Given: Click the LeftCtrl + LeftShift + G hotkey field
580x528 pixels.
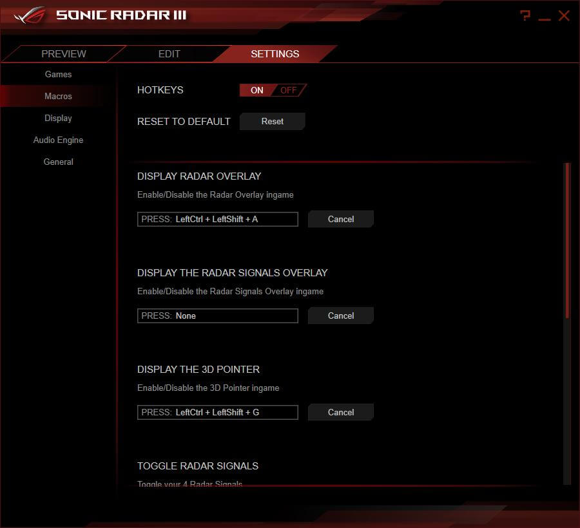Looking at the screenshot, I should (x=218, y=412).
